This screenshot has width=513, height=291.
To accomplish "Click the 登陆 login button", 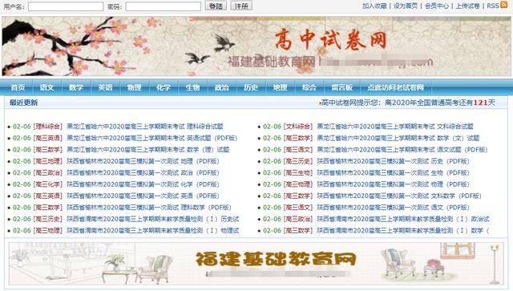I will tap(216, 6).
